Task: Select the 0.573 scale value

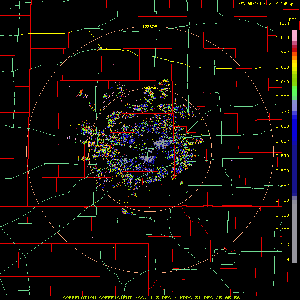Action: click(282, 156)
